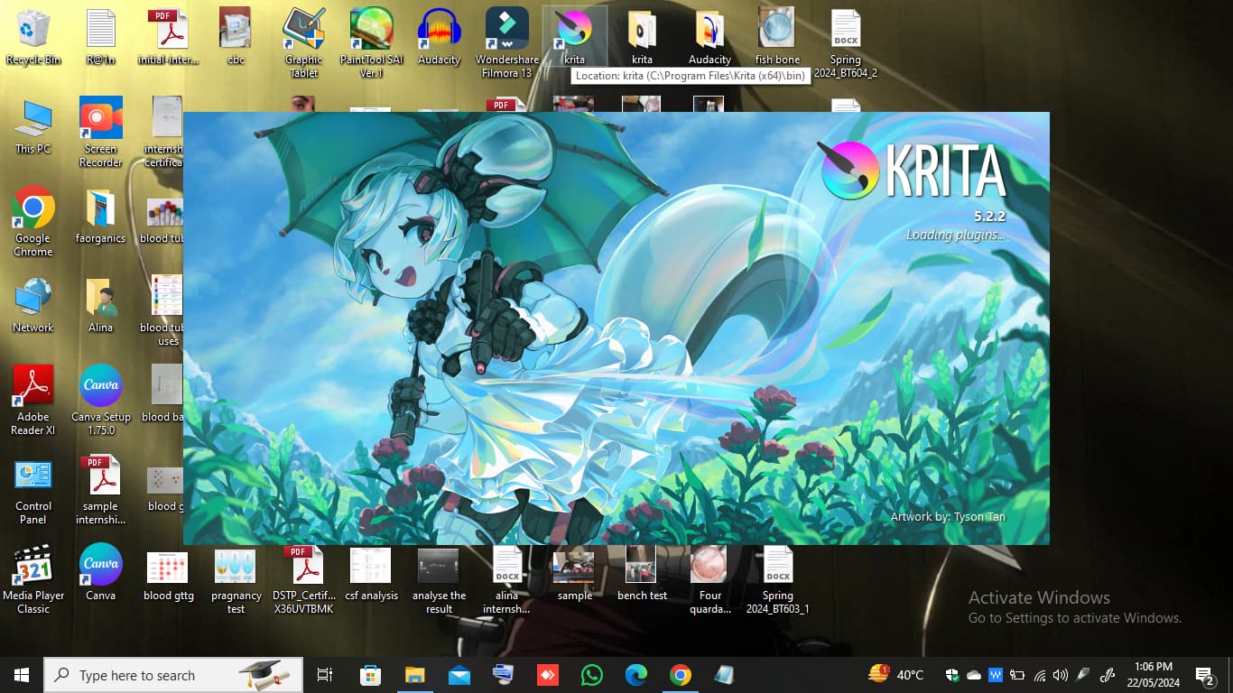Viewport: 1233px width, 693px height.
Task: Open the volume speaker tray icon
Action: [1061, 675]
